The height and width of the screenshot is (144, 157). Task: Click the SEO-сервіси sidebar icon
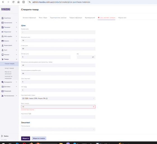point(3,36)
